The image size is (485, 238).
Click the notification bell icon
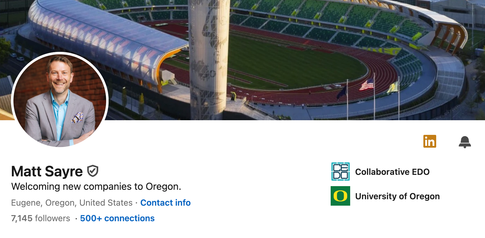(465, 142)
